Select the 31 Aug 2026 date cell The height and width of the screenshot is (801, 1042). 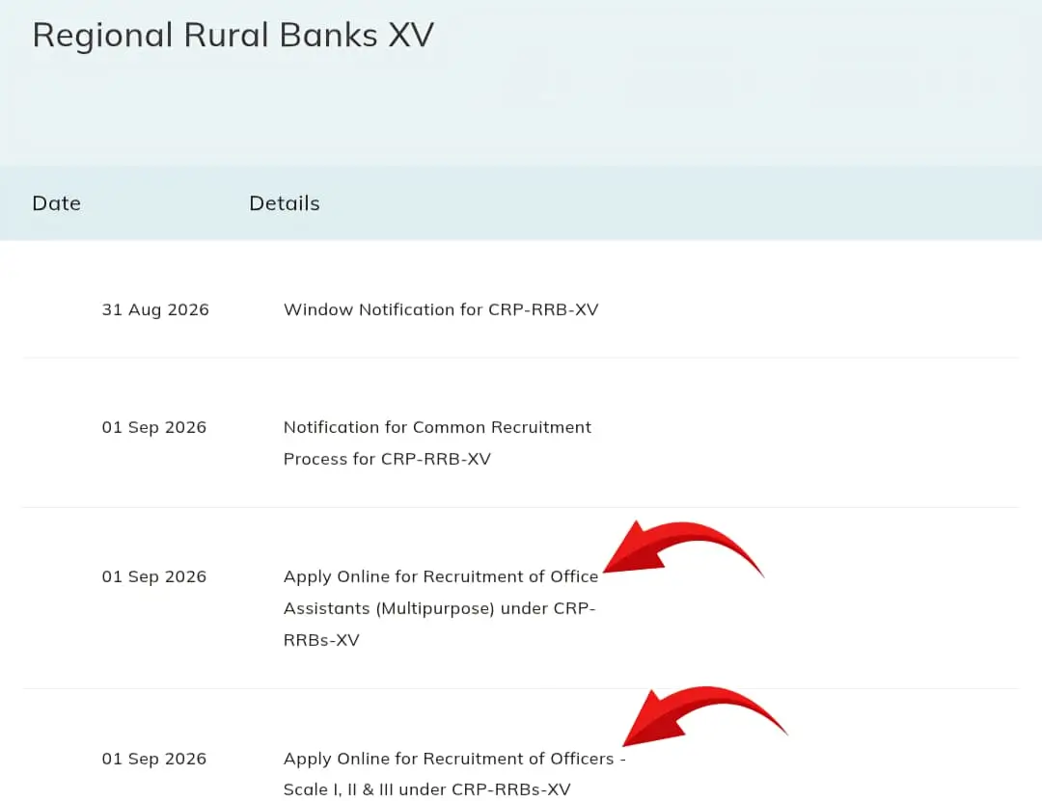[x=154, y=309]
